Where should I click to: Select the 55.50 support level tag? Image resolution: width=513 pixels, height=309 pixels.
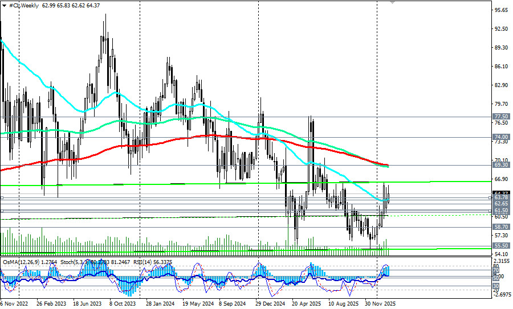pos(501,246)
